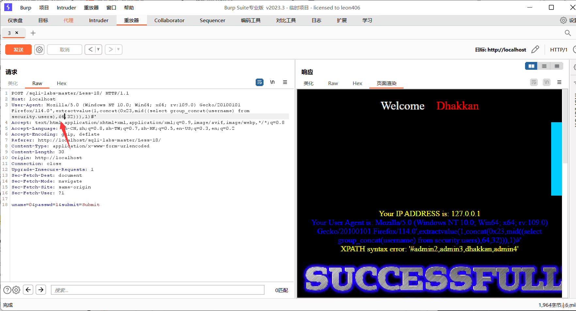This screenshot has height=311, width=576.
Task: Switch to the 学习 tab
Action: [x=367, y=20]
